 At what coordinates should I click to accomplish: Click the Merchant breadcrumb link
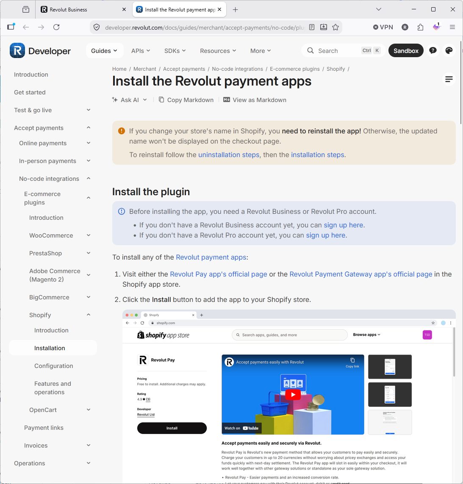144,69
